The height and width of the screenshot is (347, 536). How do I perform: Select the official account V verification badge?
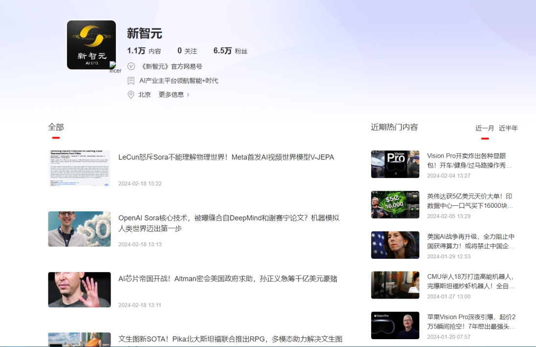131,66
